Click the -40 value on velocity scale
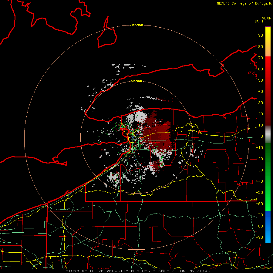This screenshot has width=273, height=273. point(259,181)
